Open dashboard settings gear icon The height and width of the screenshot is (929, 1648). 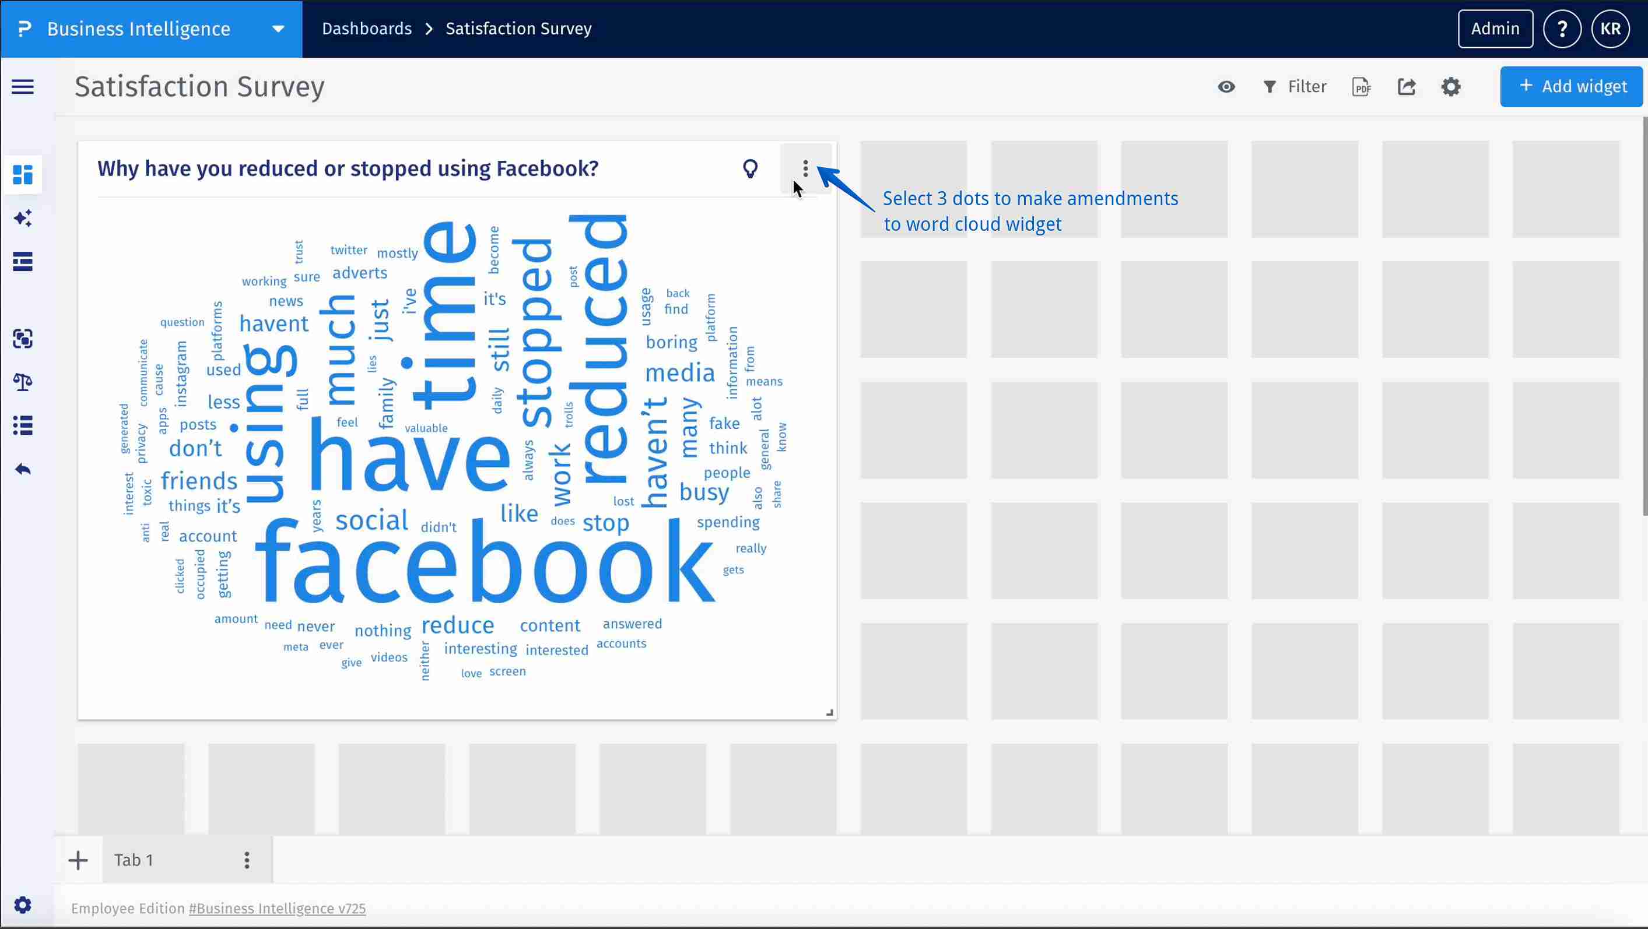click(1451, 86)
